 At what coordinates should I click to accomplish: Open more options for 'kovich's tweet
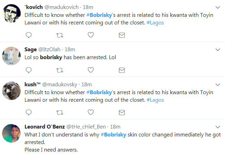(x=217, y=7)
